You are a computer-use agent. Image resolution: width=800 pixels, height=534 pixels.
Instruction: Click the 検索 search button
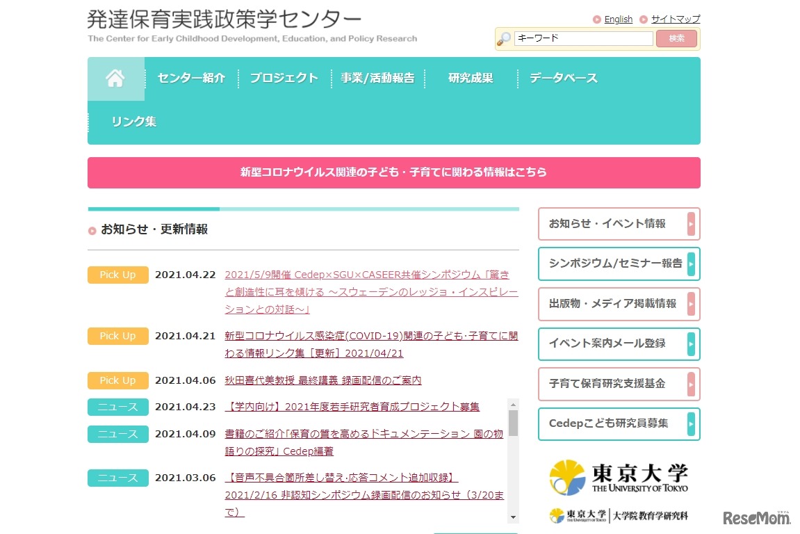click(x=676, y=38)
